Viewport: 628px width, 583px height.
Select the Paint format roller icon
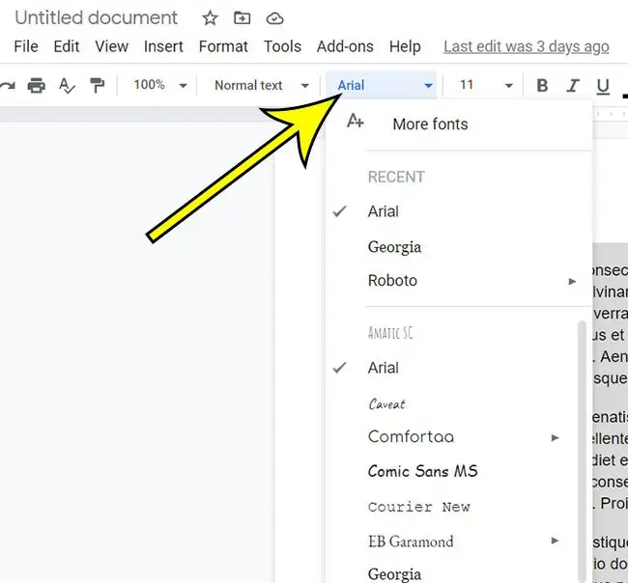click(x=98, y=86)
